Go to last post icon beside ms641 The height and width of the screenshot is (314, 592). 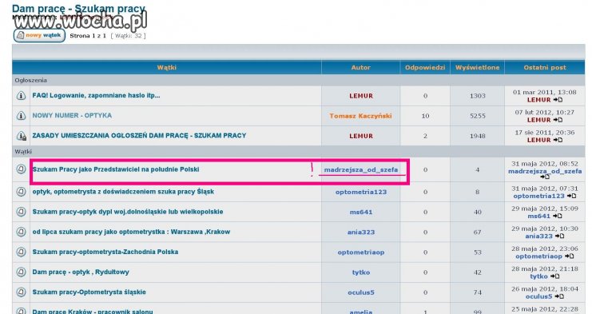pos(558,216)
